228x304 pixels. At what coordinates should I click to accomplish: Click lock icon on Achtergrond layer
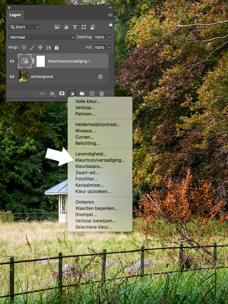click(100, 76)
